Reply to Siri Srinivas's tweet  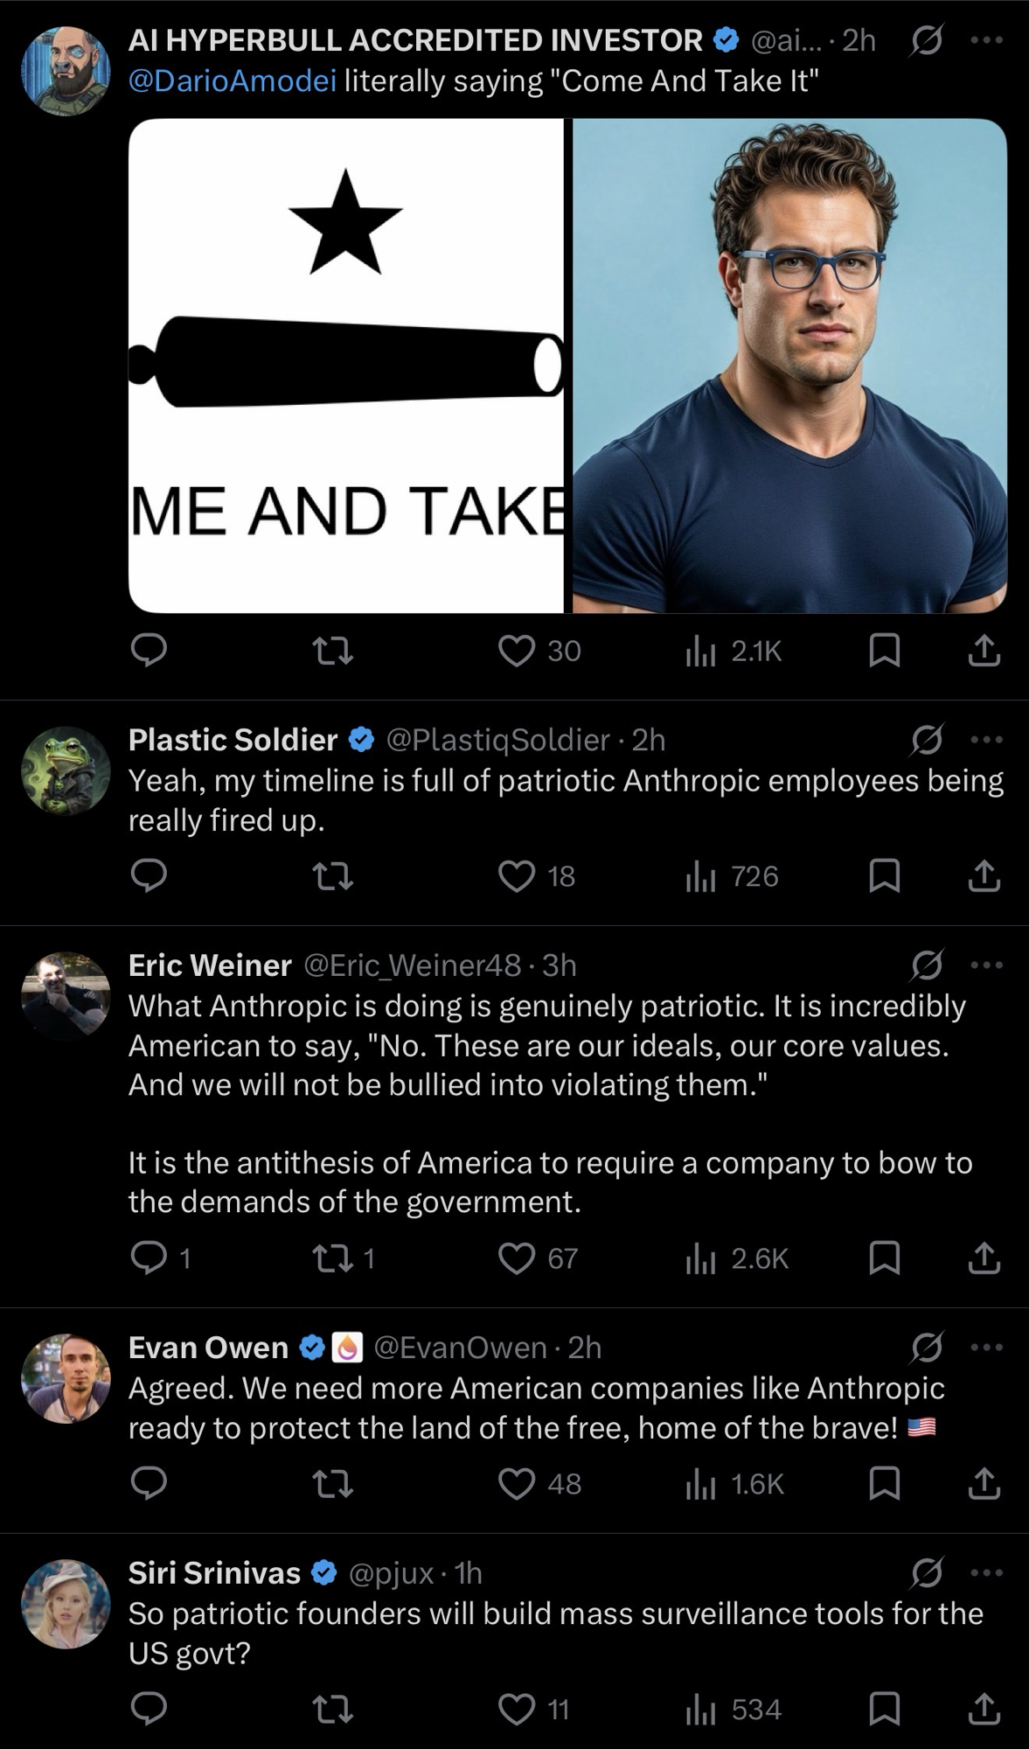pos(149,1709)
